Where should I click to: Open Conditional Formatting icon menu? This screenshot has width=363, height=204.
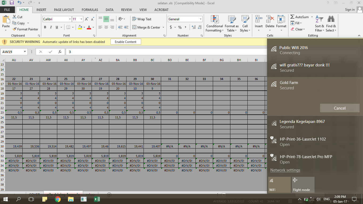(214, 19)
